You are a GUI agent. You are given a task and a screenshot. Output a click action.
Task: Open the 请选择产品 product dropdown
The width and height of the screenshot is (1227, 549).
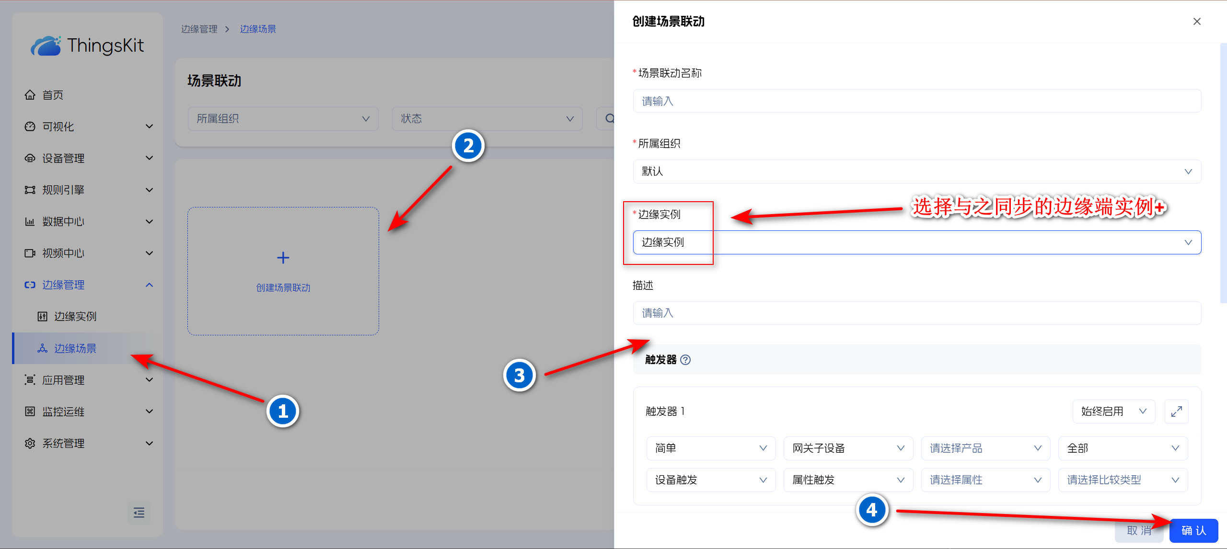(x=985, y=448)
